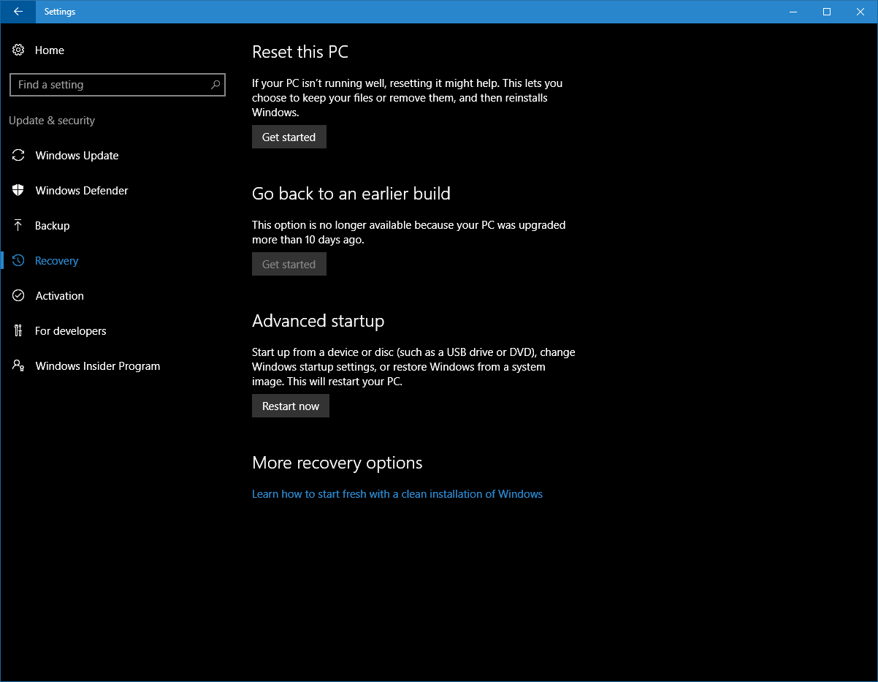Click the Home gear icon
The width and height of the screenshot is (878, 682).
point(18,50)
